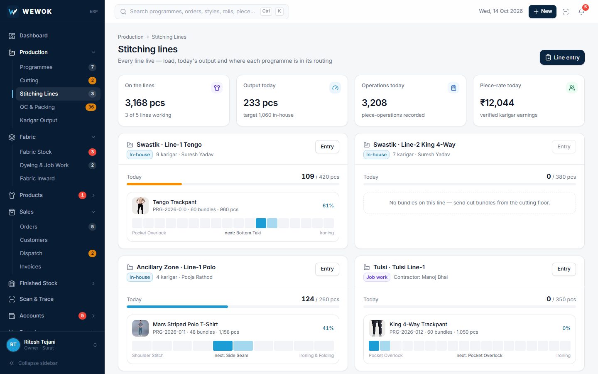The width and height of the screenshot is (598, 374).
Task: Click Entry for Swastik Line-1 Tengo
Action: click(327, 147)
